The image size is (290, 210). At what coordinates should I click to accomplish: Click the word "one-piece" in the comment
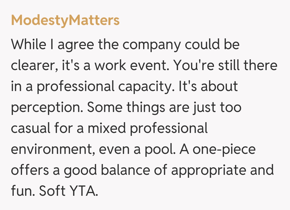tap(224, 149)
